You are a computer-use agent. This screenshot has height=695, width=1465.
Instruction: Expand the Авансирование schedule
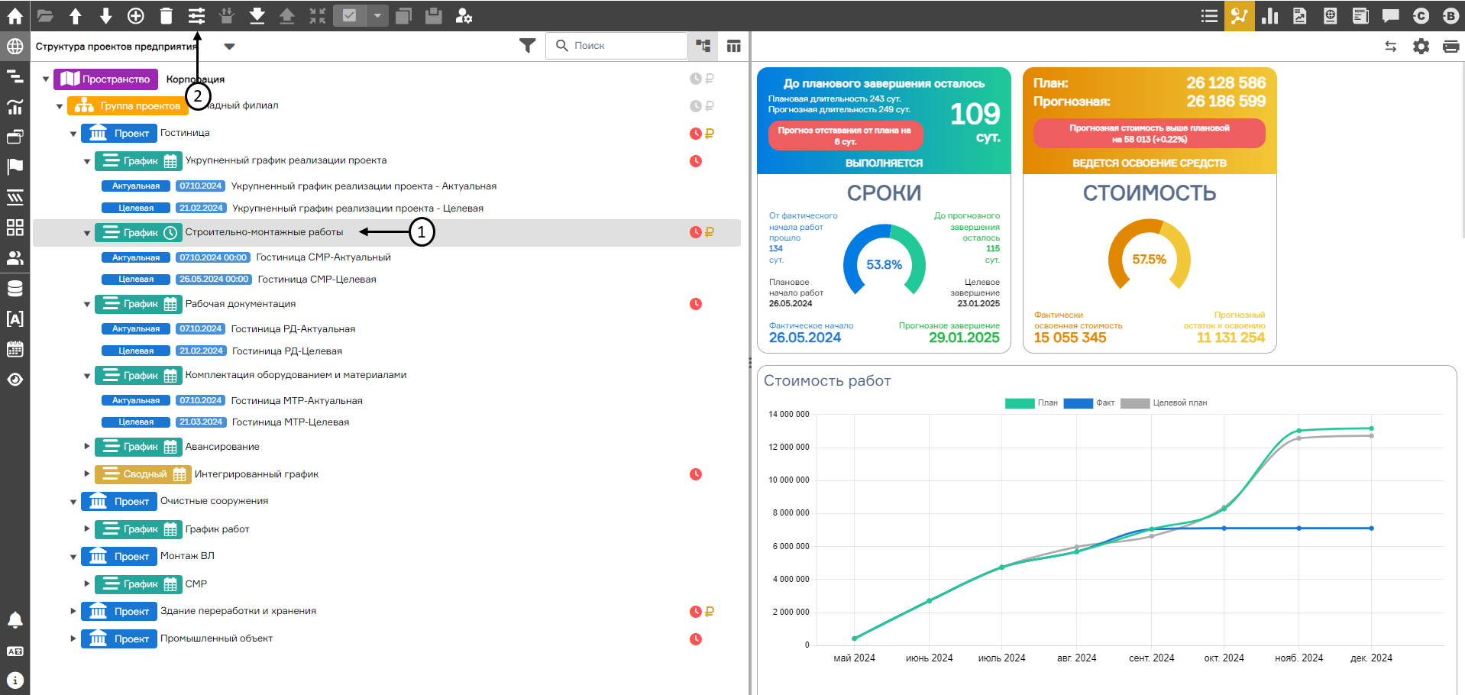click(87, 446)
